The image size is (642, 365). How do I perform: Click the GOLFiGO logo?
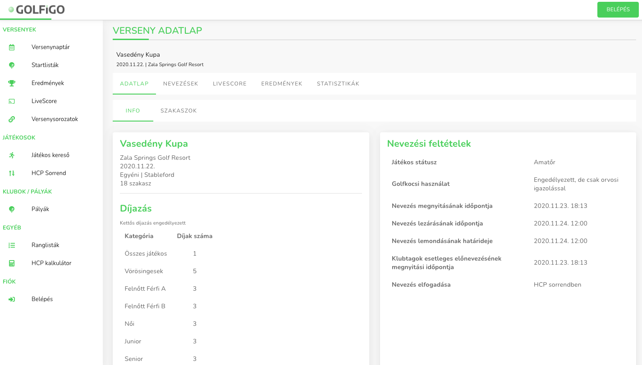tap(36, 9)
